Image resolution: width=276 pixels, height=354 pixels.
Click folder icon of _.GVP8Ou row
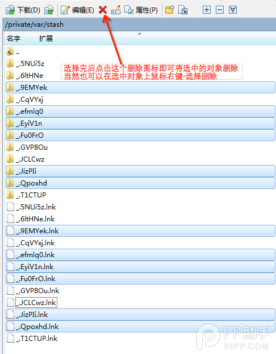coord(10,147)
